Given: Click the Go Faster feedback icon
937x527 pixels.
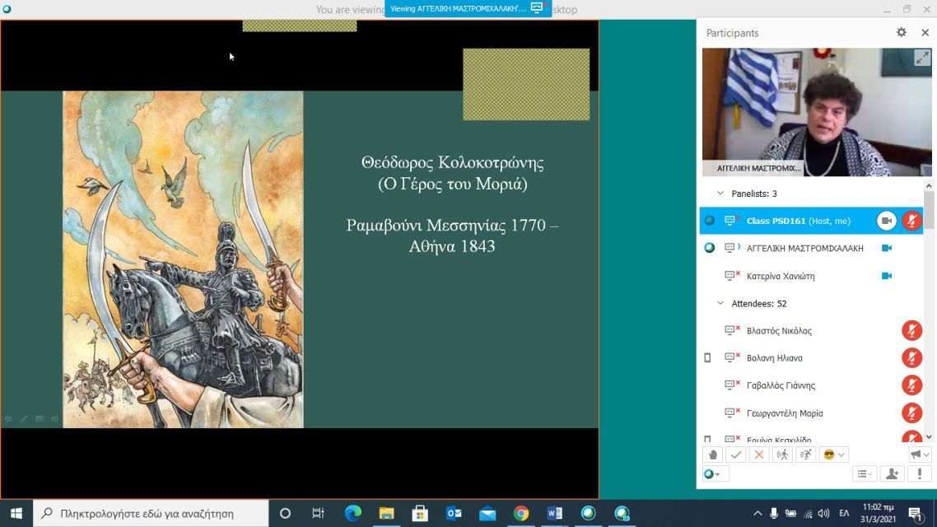Looking at the screenshot, I should click(805, 455).
